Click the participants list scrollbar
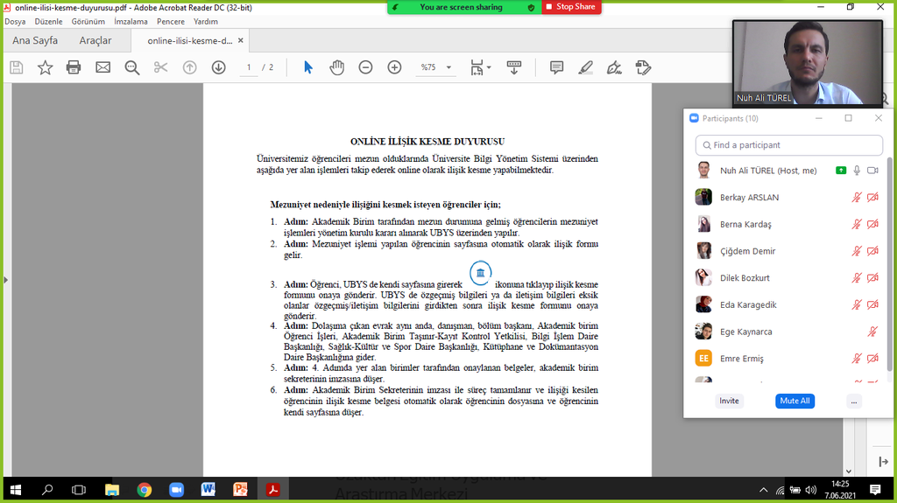Screen dimensions: 897x503 click(889, 262)
